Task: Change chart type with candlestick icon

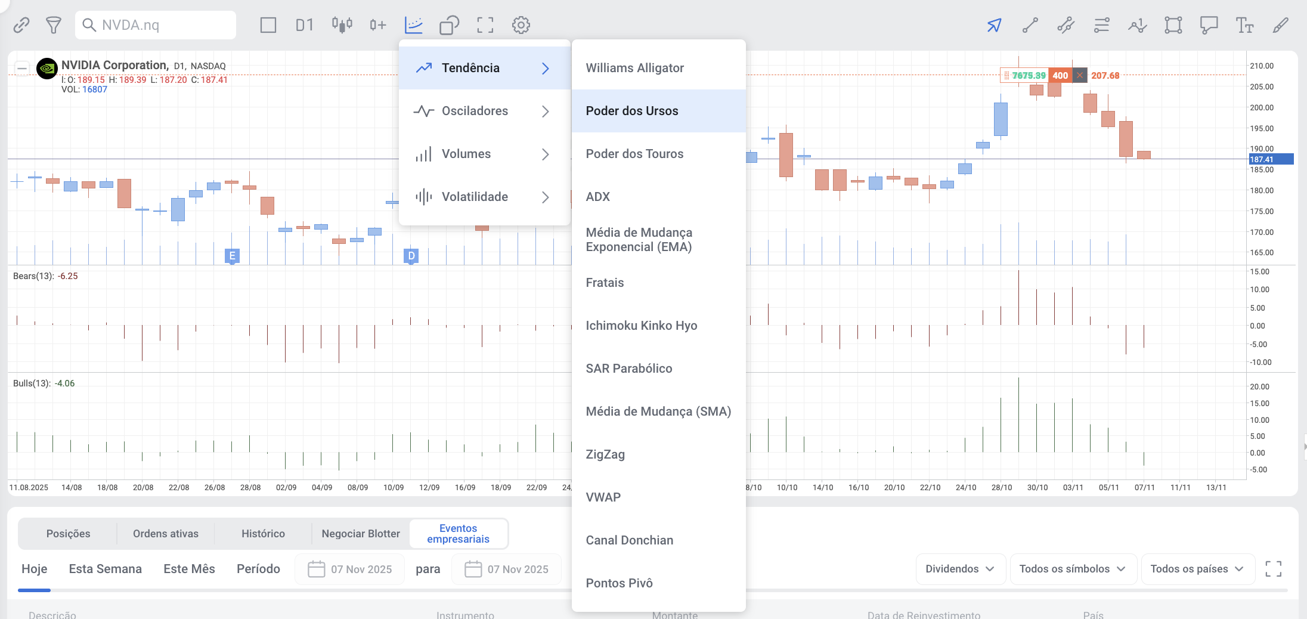Action: (x=342, y=25)
